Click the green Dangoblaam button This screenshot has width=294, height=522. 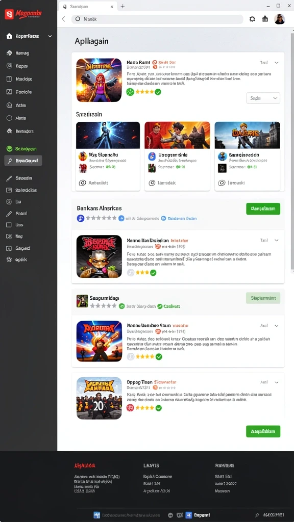click(x=263, y=208)
